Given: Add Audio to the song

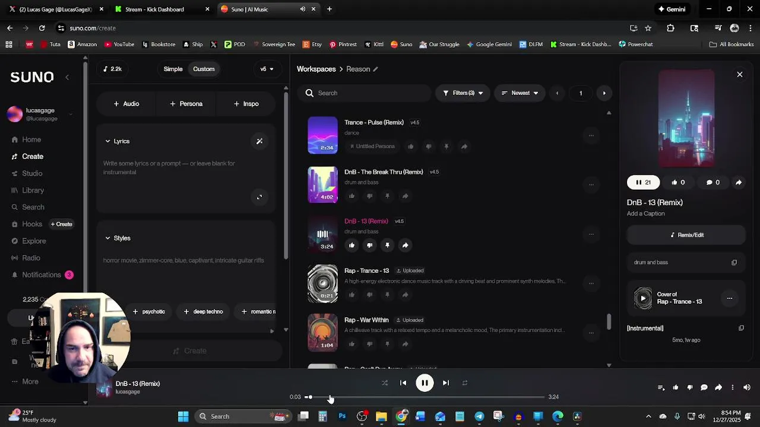Looking at the screenshot, I should pyautogui.click(x=126, y=104).
